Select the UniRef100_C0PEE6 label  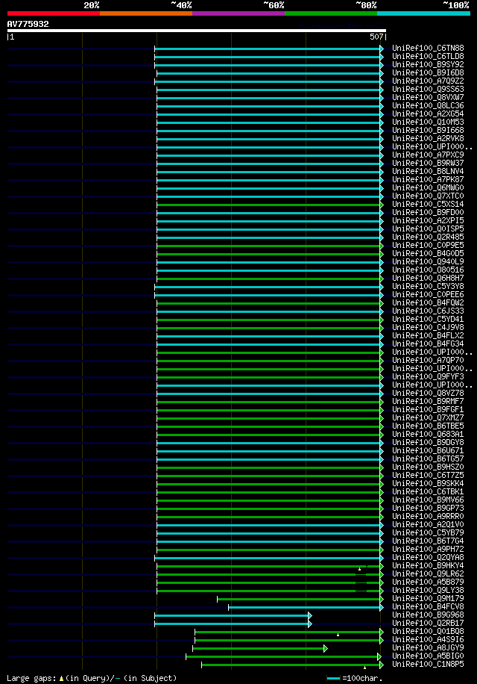[428, 294]
